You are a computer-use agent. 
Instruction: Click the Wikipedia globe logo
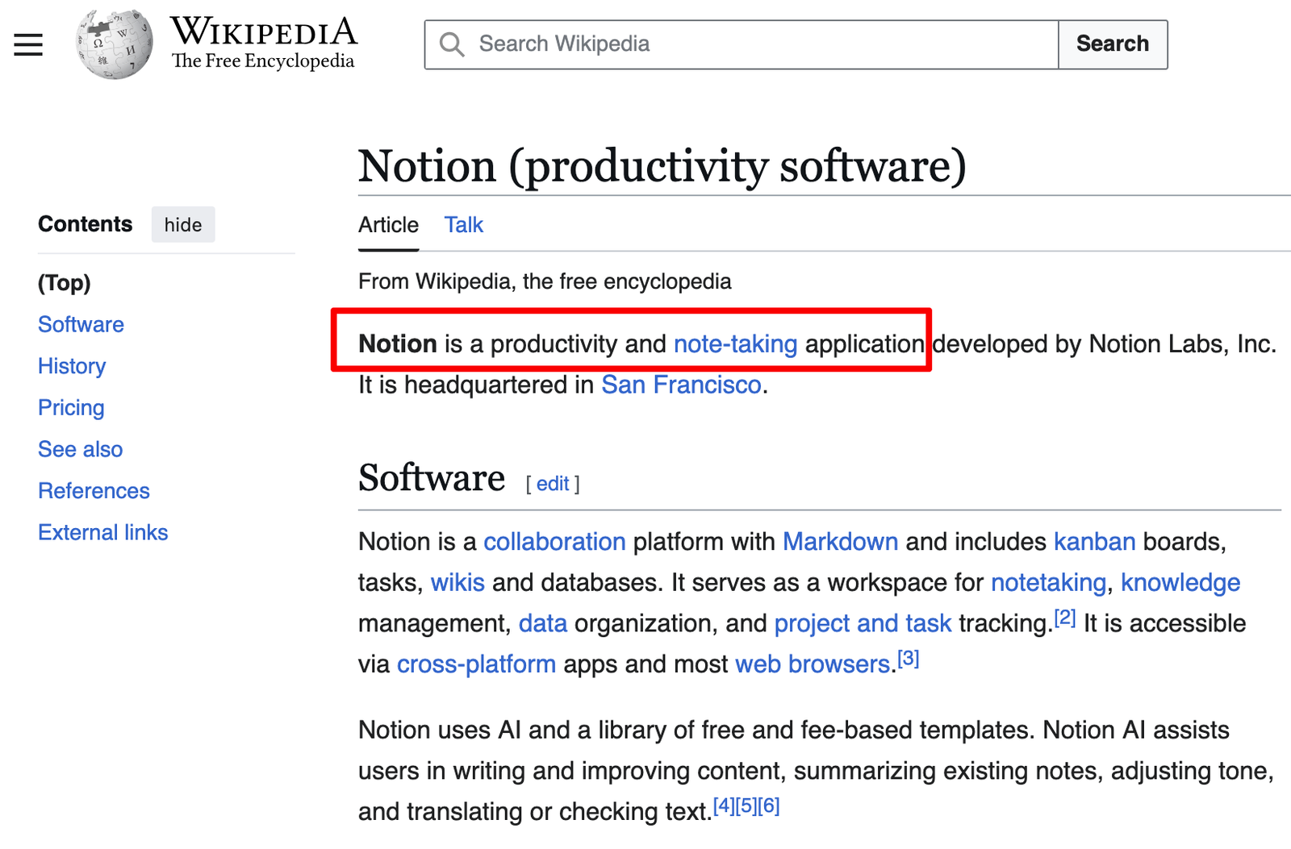point(114,44)
